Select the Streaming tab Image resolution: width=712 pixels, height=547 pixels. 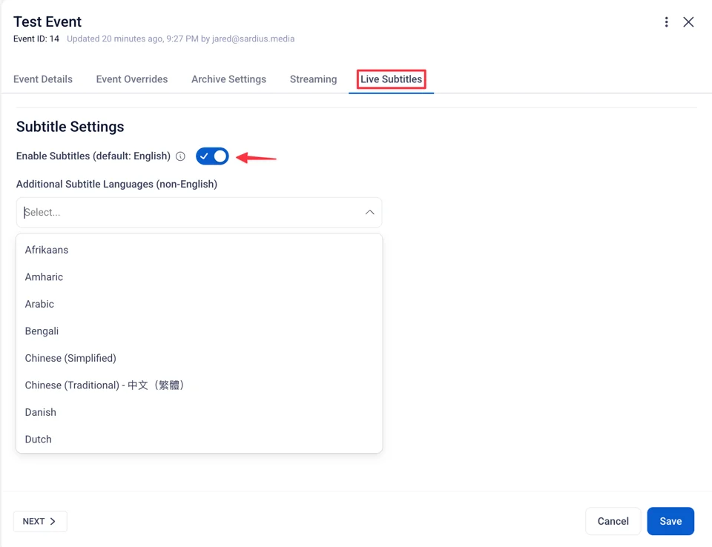[x=313, y=79]
